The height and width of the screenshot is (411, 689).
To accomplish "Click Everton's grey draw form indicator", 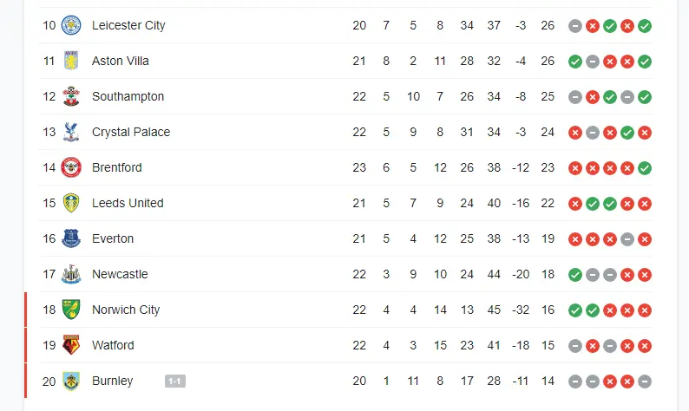I will [x=627, y=239].
